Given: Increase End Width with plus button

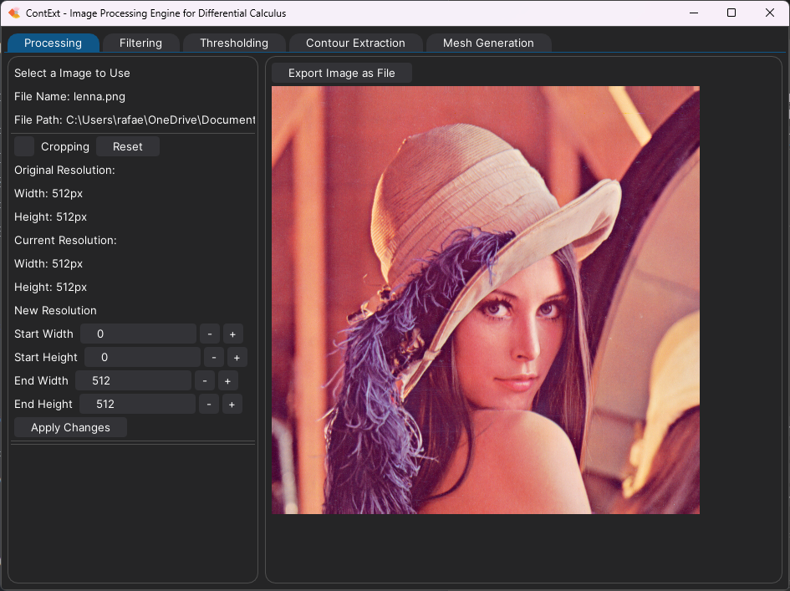Looking at the screenshot, I should pos(227,381).
